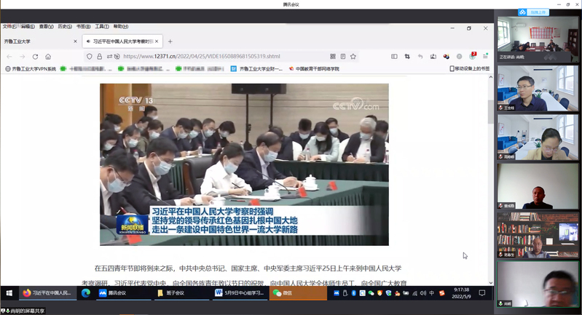582x315 pixels.
Task: Open 齐鲁工业大学业财一 bookmark
Action: coord(256,69)
